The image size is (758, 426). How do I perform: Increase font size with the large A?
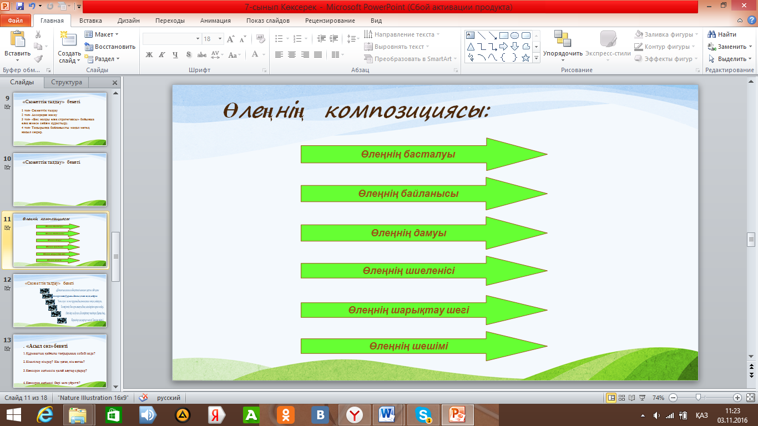coord(231,39)
